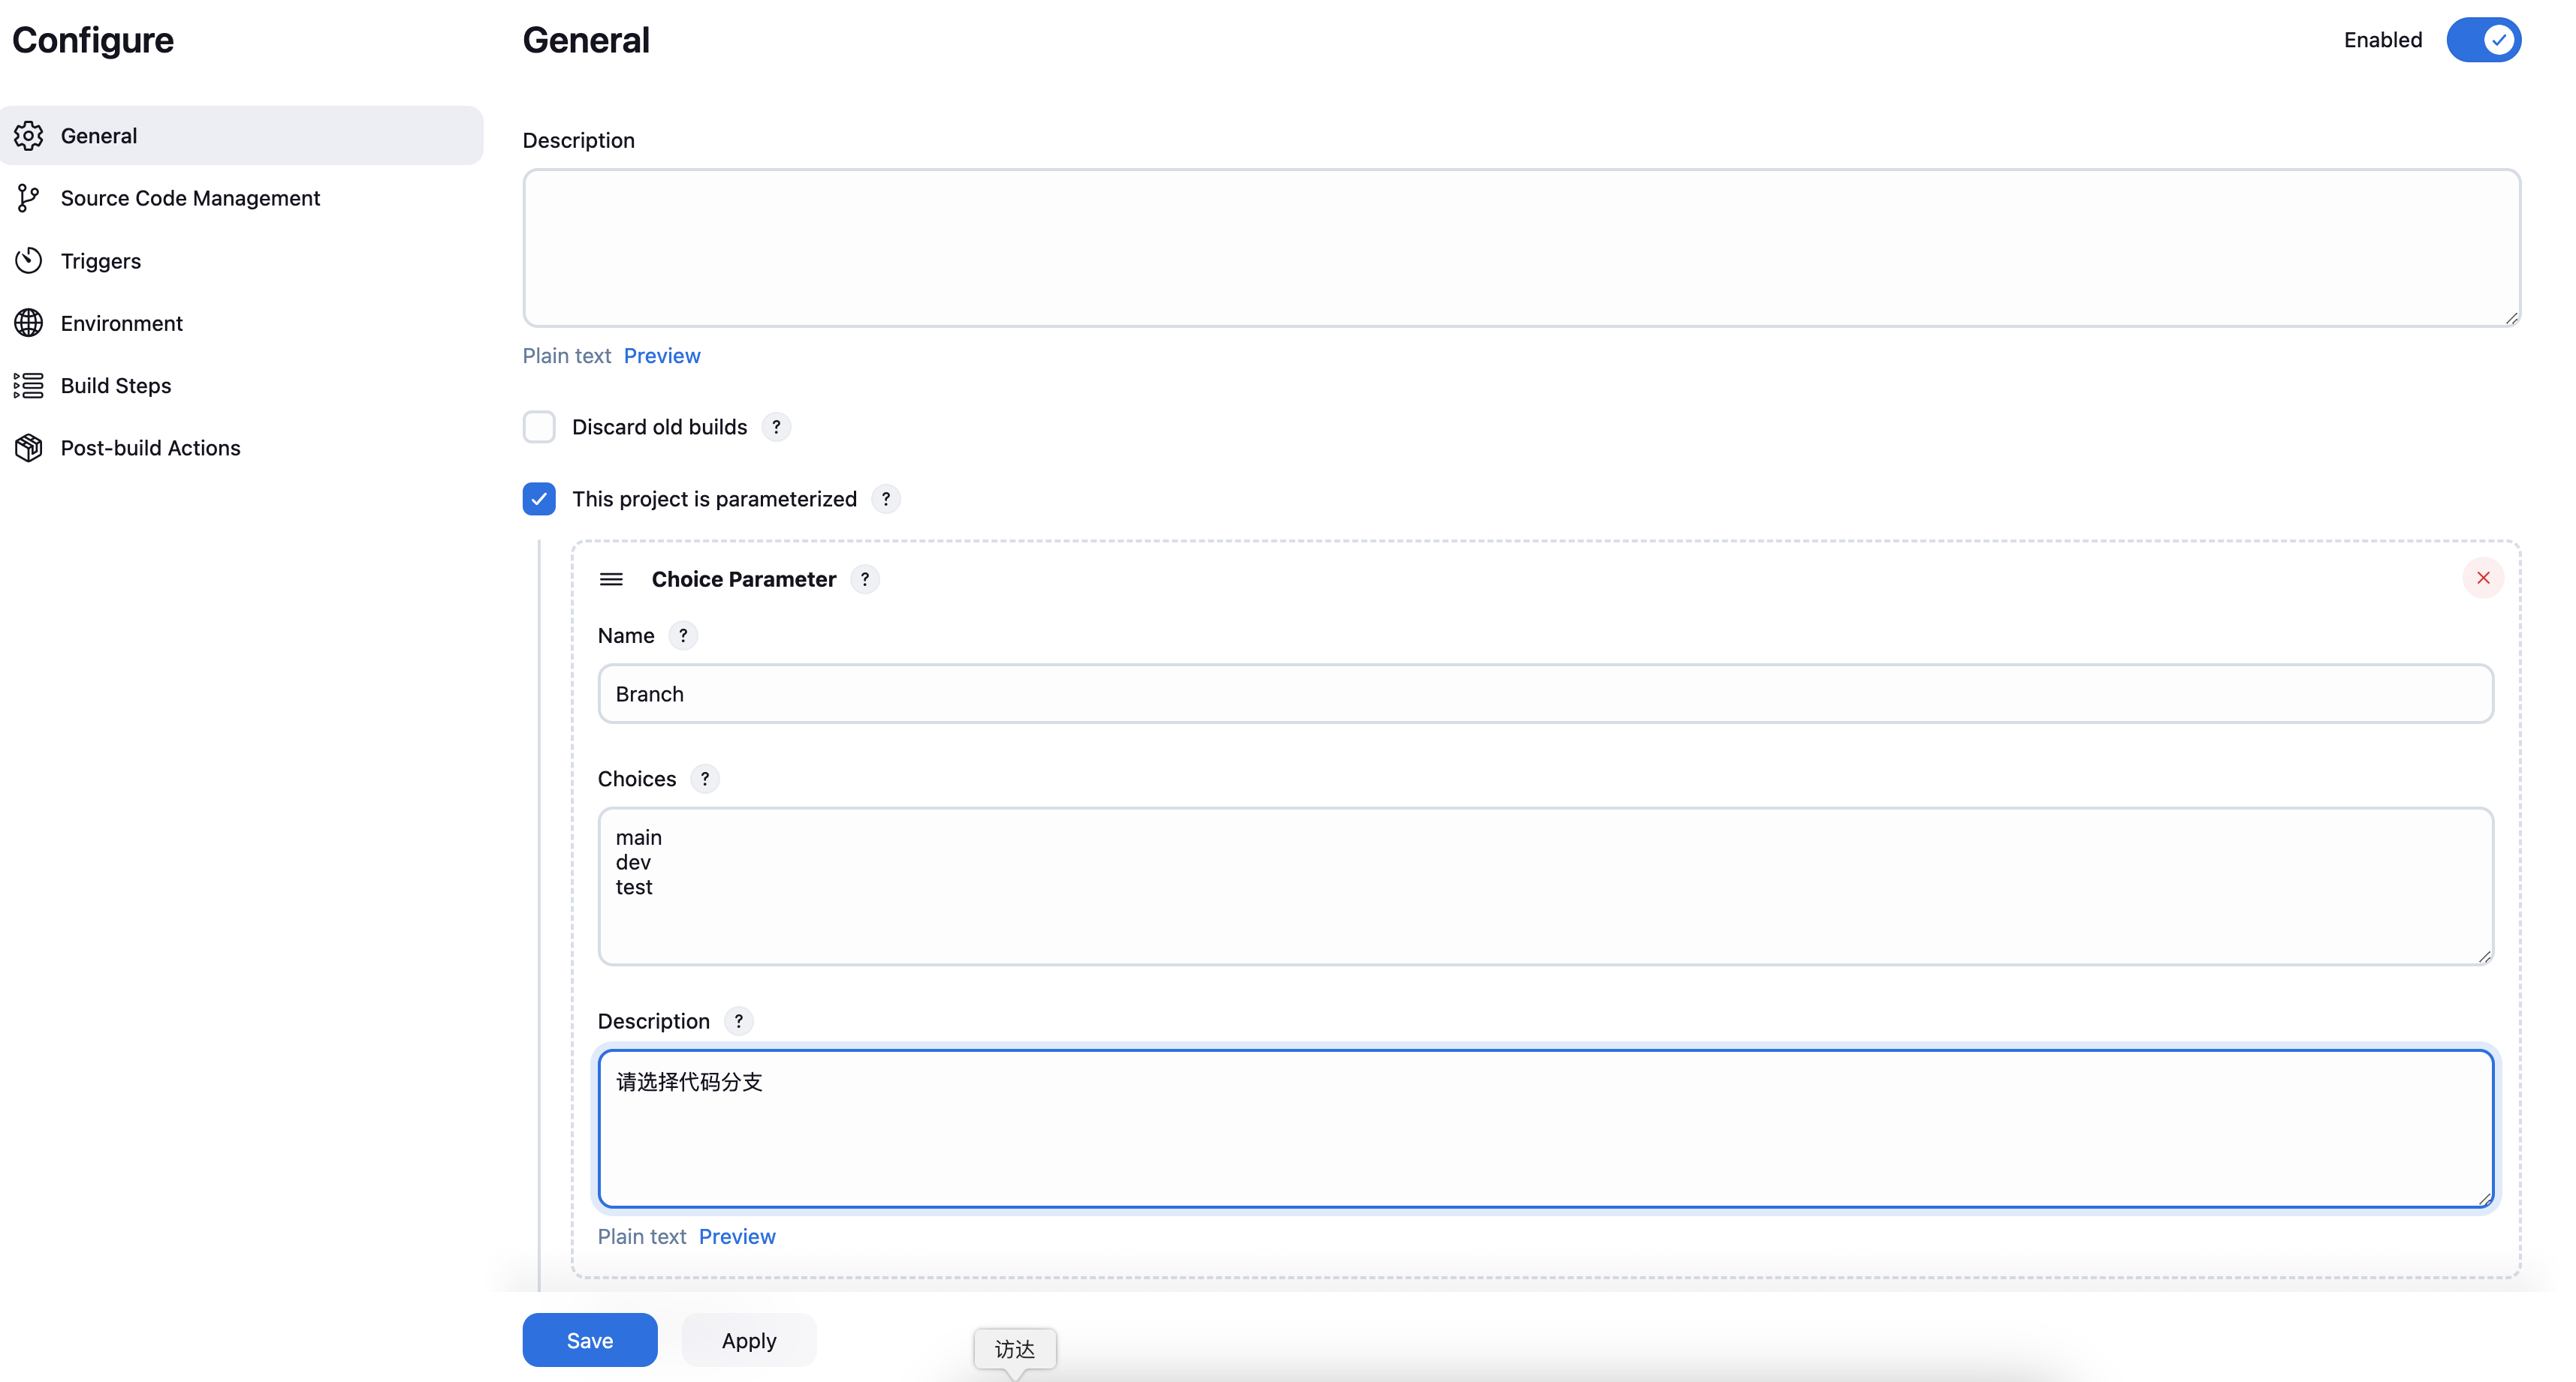Image resolution: width=2576 pixels, height=1382 pixels.
Task: Click the Source Code Management branch icon
Action: coord(28,198)
